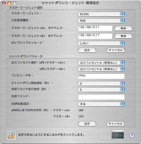This screenshot has height=144, width=141.
Task: Select output outlet dropdown for UPS マスター<A>
Action: point(101,63)
